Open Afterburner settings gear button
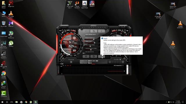This screenshot has height=104, width=186. click(86, 56)
